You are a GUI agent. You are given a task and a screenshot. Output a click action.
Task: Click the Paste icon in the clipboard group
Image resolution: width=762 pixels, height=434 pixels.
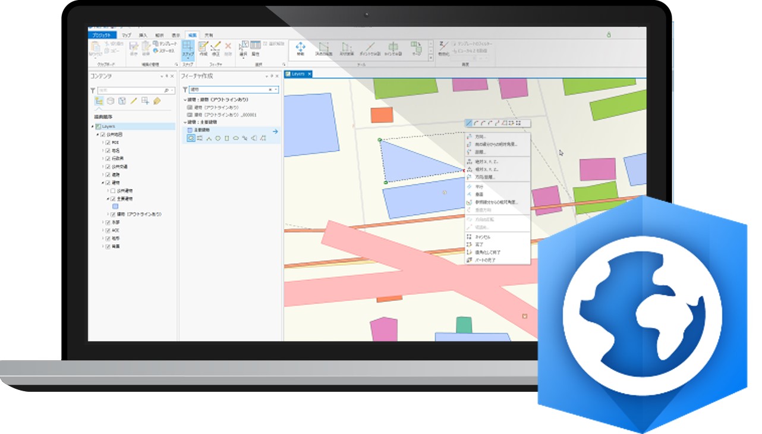click(95, 48)
